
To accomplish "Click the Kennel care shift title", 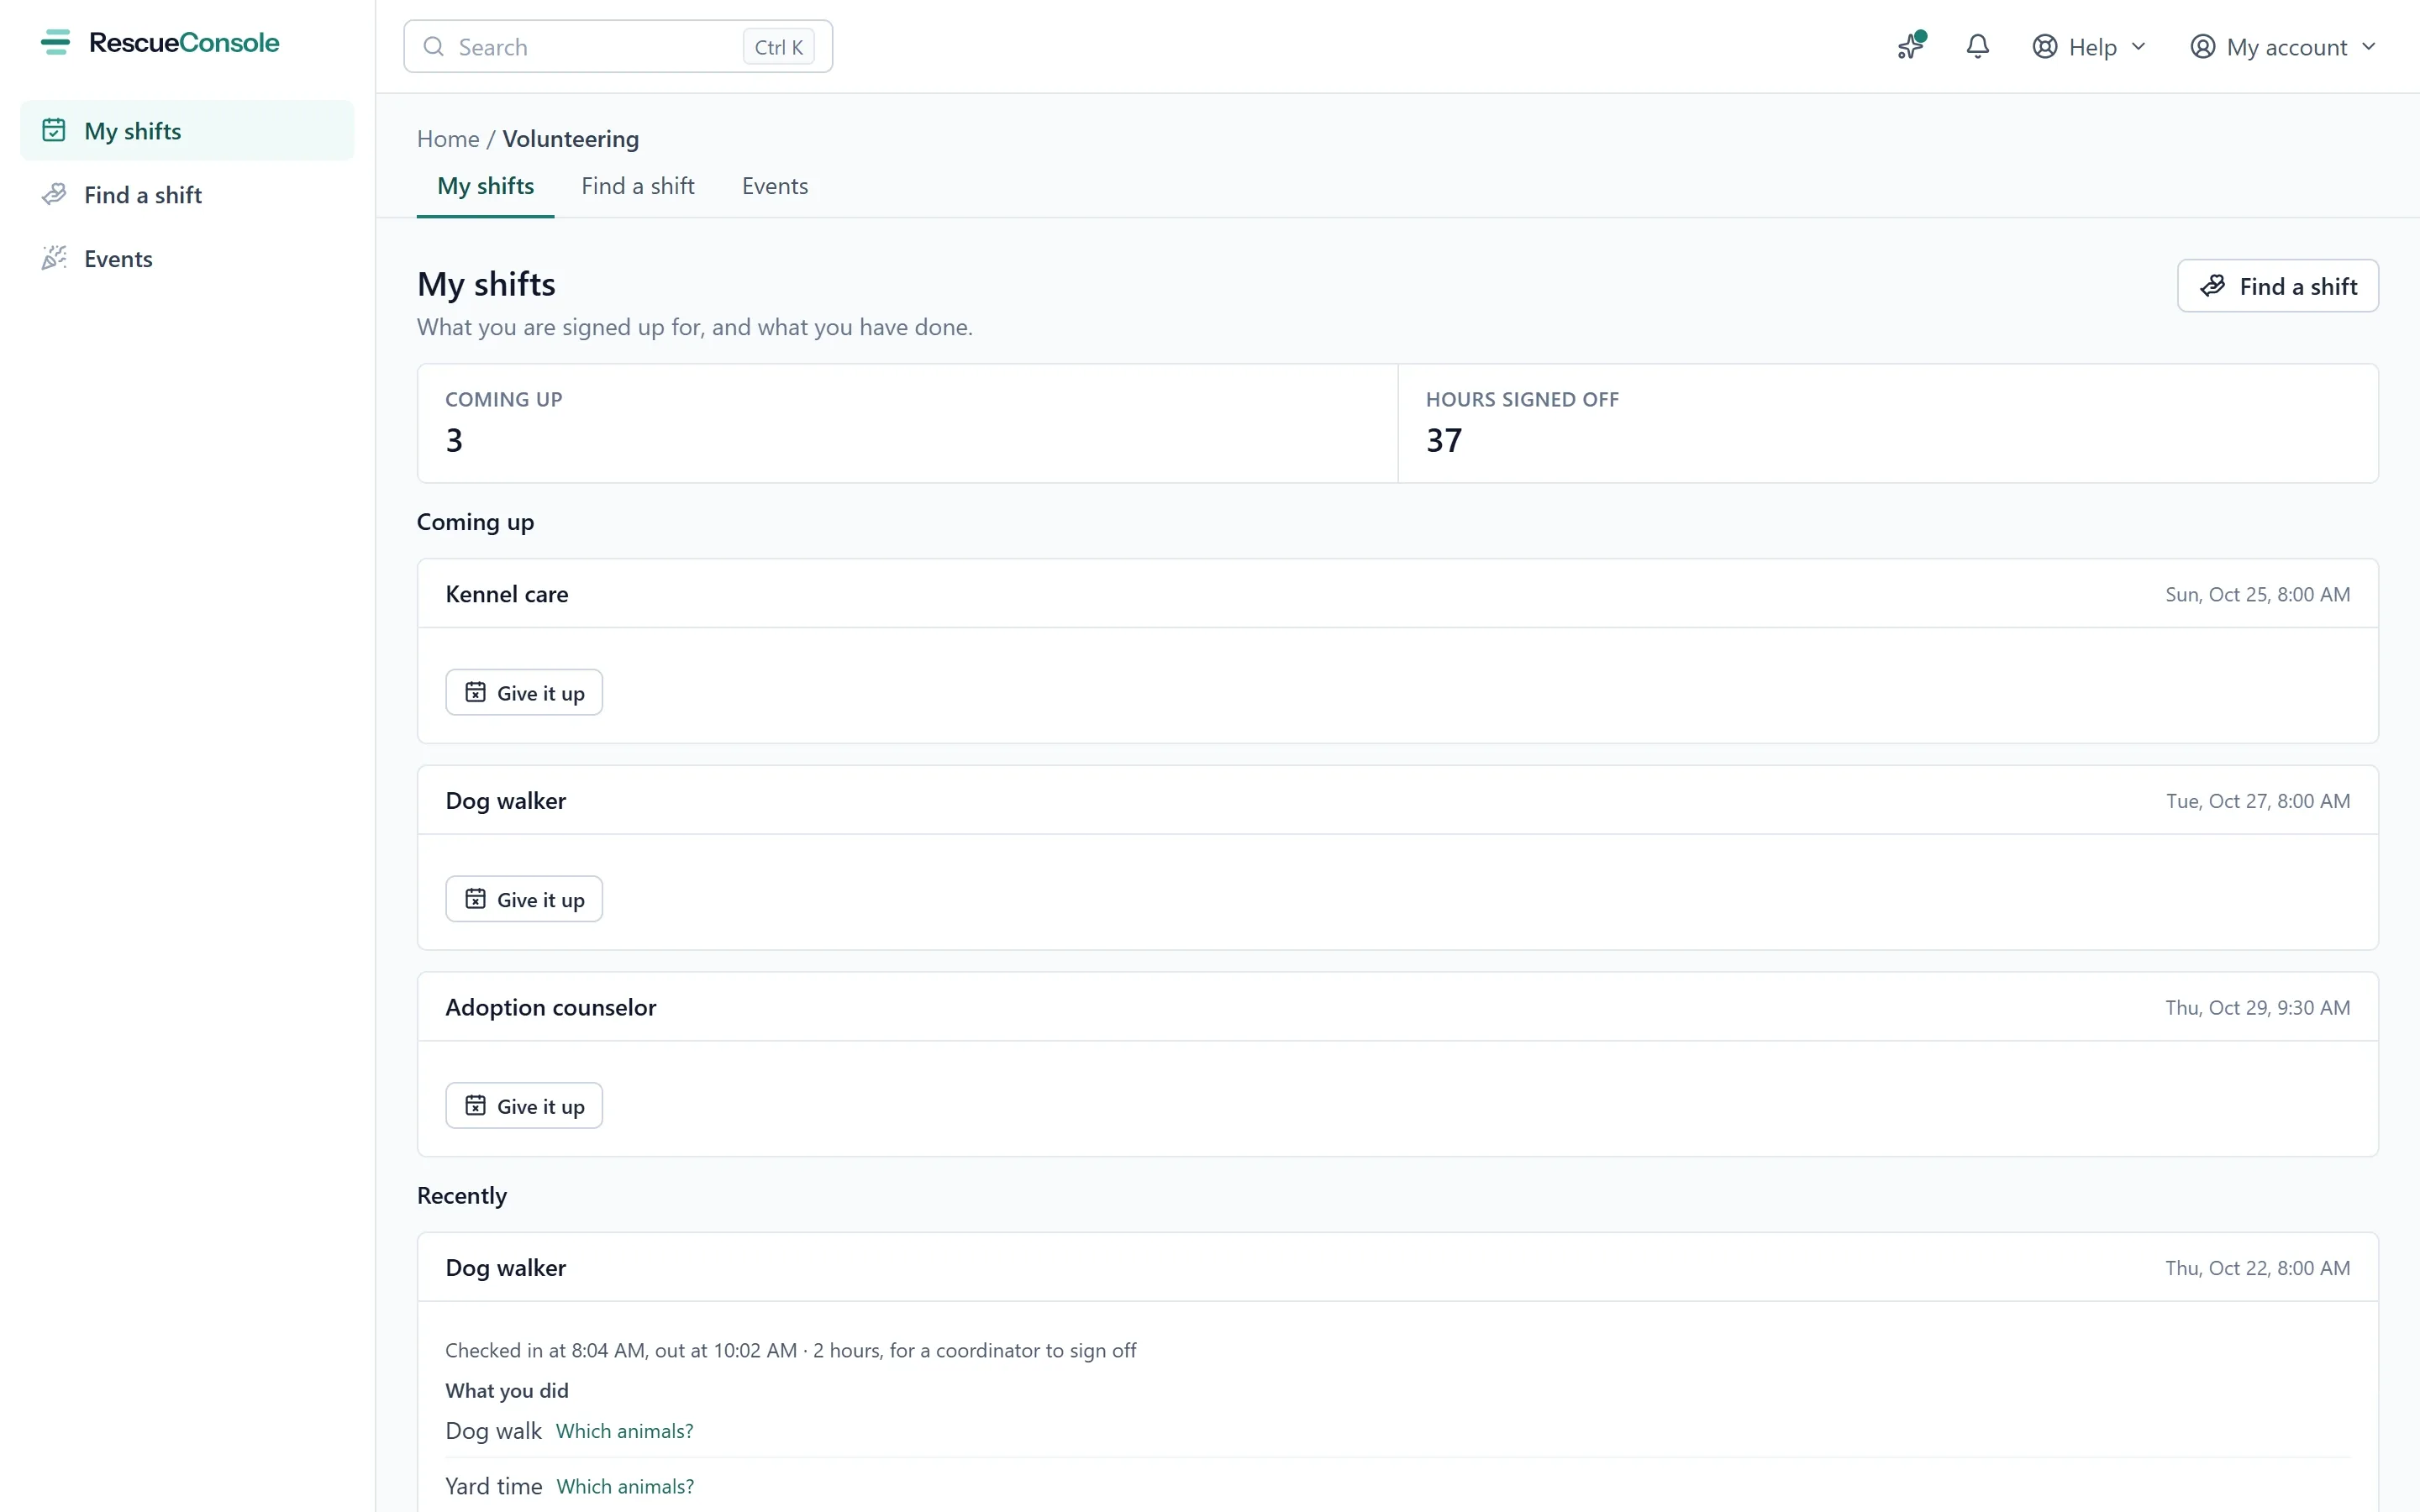I will pos(507,595).
